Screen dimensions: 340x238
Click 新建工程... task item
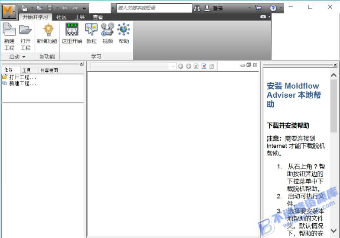tap(19, 83)
